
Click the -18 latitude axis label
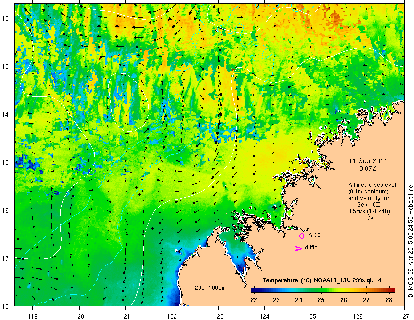tap(5, 306)
